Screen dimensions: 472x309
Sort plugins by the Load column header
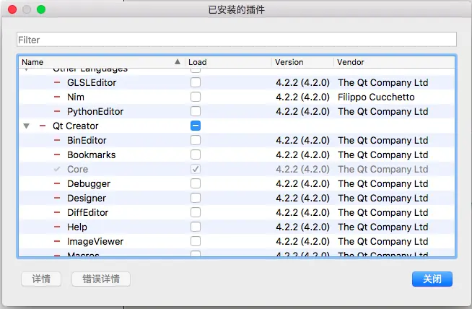point(228,62)
